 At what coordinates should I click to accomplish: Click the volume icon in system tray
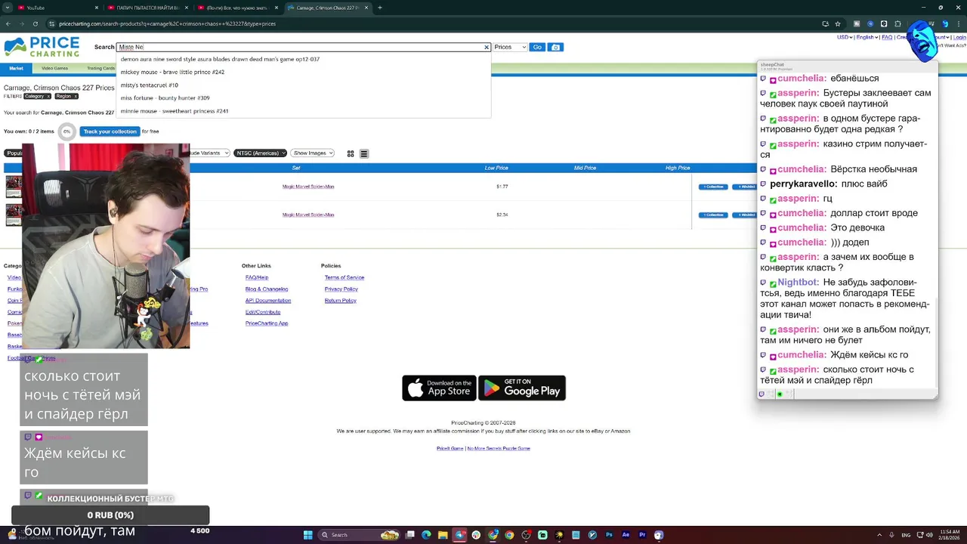928,535
